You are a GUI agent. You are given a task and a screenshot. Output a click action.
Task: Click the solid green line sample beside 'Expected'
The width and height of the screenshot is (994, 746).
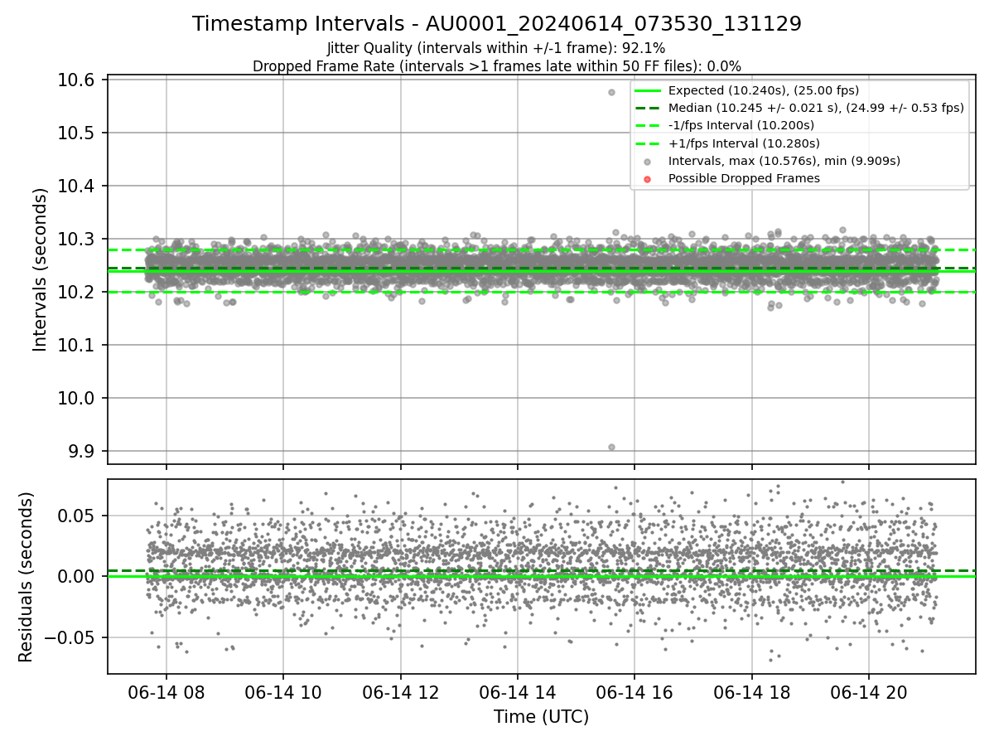[x=647, y=90]
